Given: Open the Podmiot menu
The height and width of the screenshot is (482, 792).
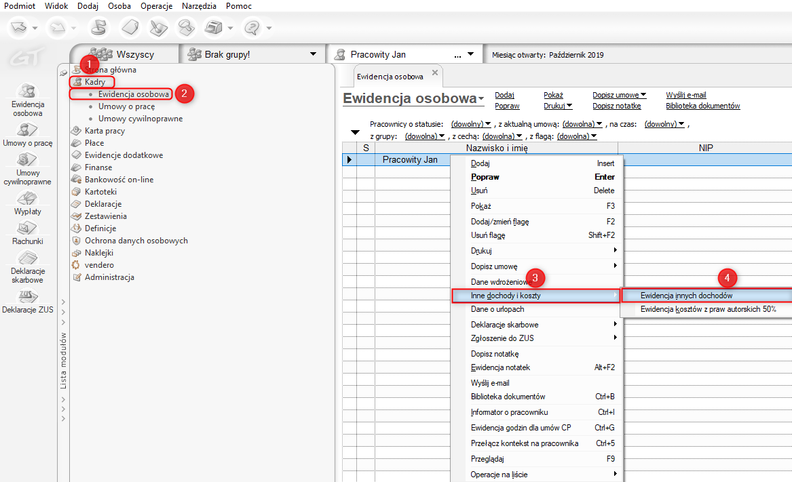Looking at the screenshot, I should (x=20, y=6).
